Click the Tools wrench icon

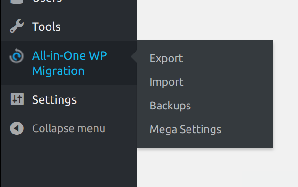[x=17, y=26]
